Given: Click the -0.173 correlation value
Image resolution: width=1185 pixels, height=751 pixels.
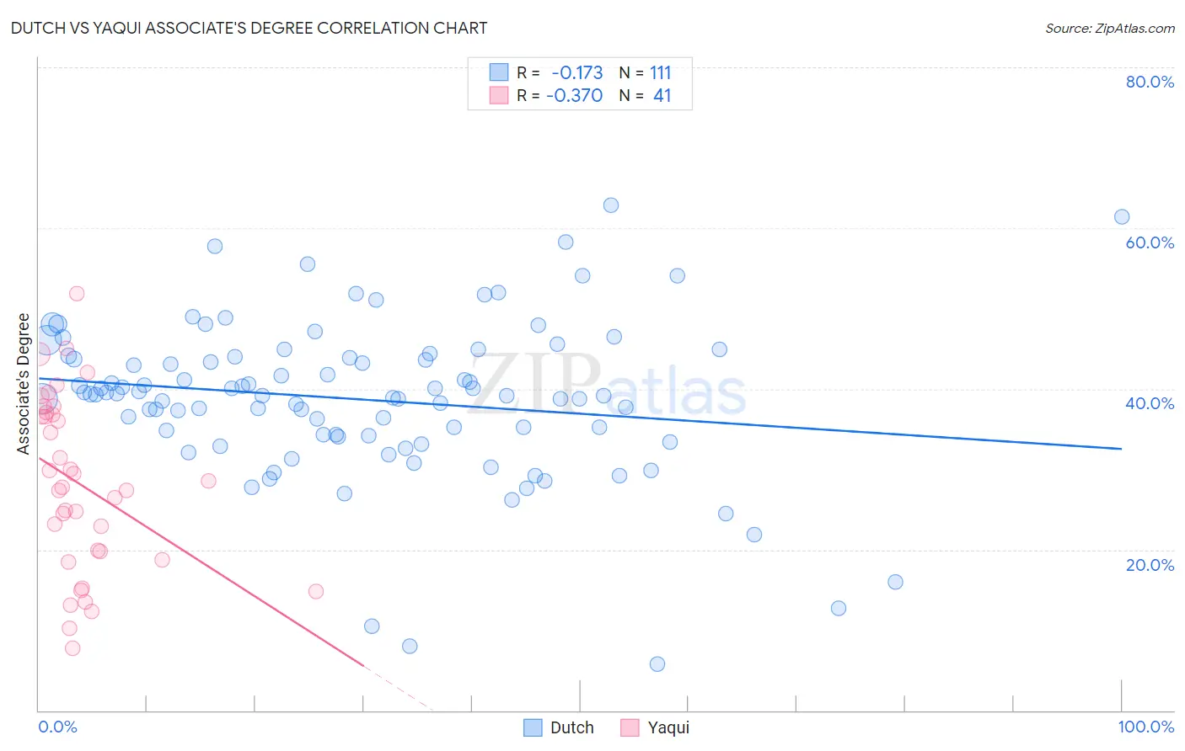Looking at the screenshot, I should click(x=577, y=72).
